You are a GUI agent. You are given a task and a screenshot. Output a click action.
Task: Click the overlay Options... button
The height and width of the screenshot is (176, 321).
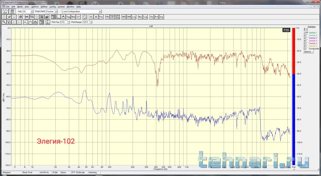[x=308, y=52]
